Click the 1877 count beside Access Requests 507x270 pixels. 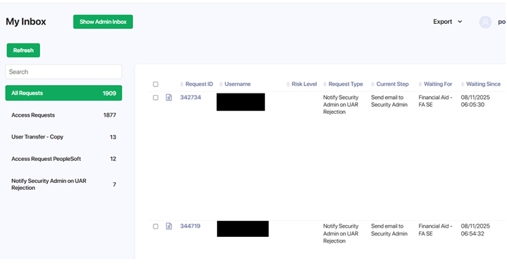(x=110, y=115)
